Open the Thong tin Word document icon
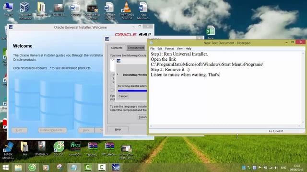 coord(109,11)
